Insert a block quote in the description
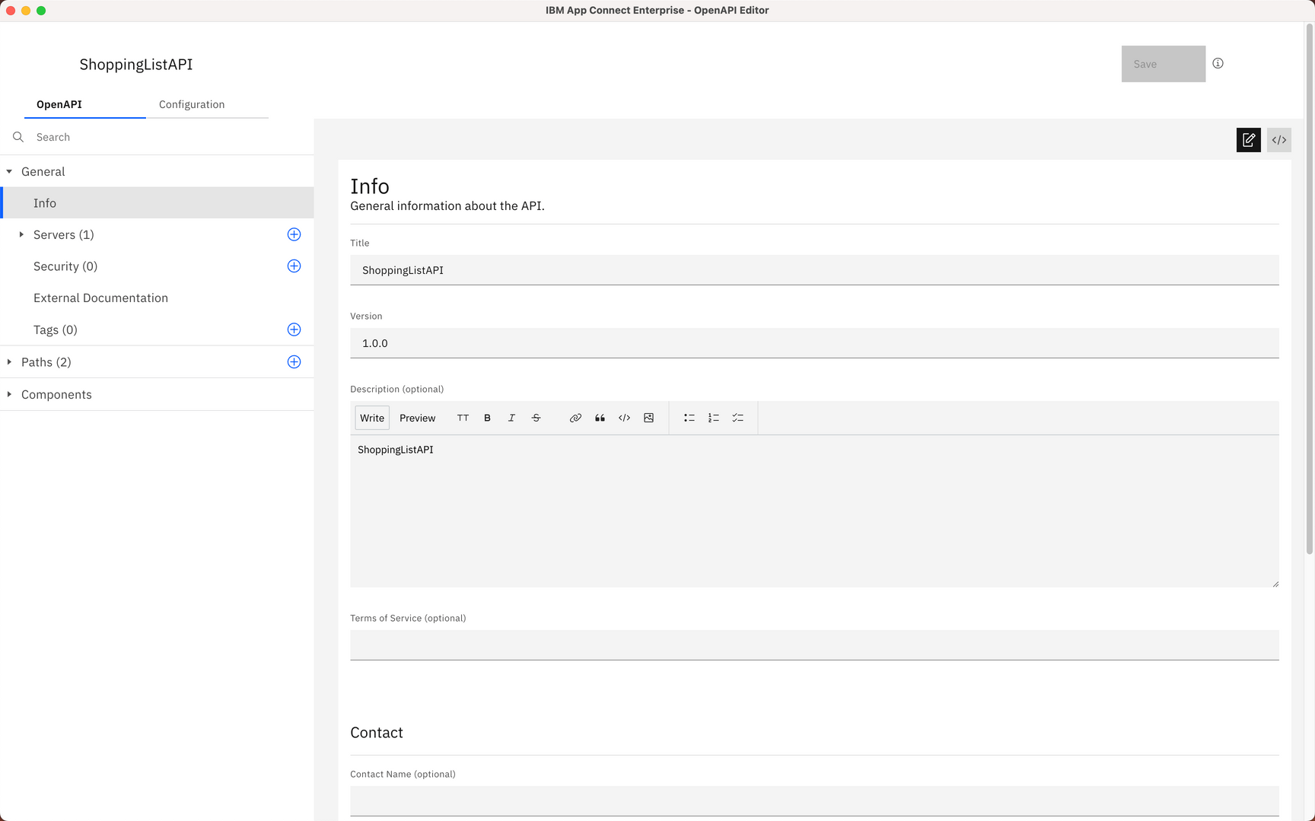This screenshot has width=1315, height=821. pos(600,418)
